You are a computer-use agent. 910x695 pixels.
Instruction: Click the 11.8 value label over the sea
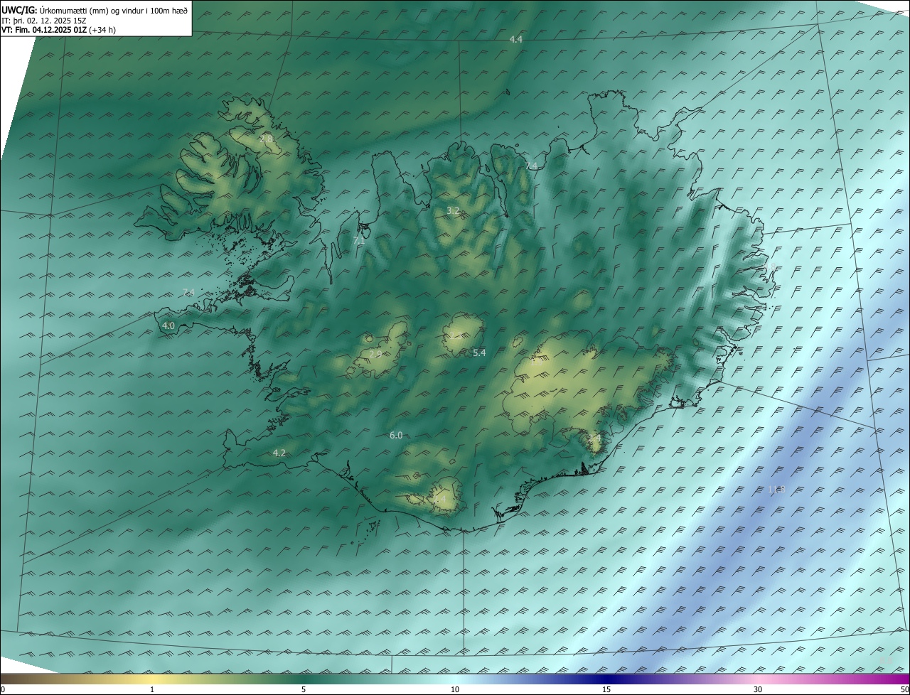[776, 489]
